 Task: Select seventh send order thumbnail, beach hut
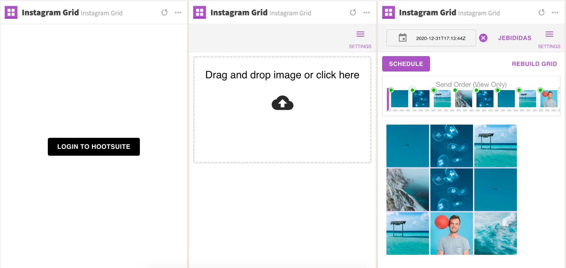coord(527,99)
